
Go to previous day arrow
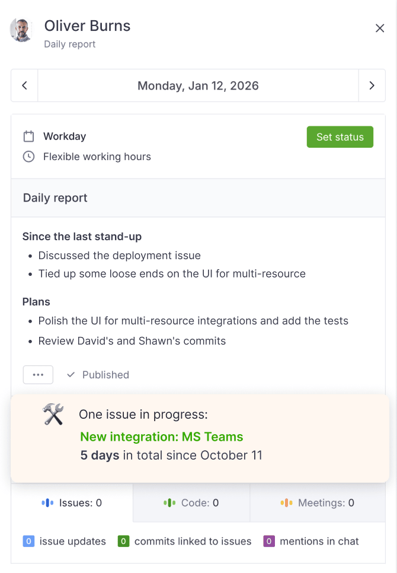point(24,85)
